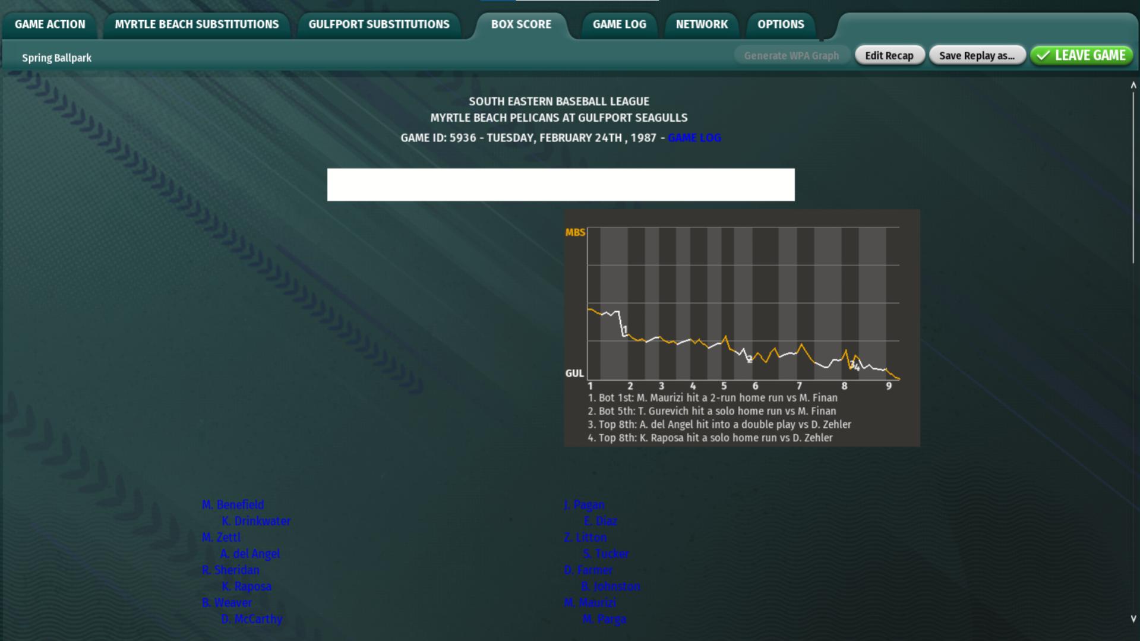Open M. Benefield player link
The width and height of the screenshot is (1140, 641).
click(233, 504)
